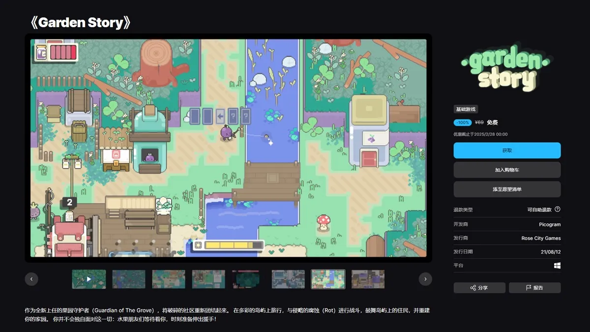
Task: Click the Windows platform icon
Action: [x=558, y=266]
